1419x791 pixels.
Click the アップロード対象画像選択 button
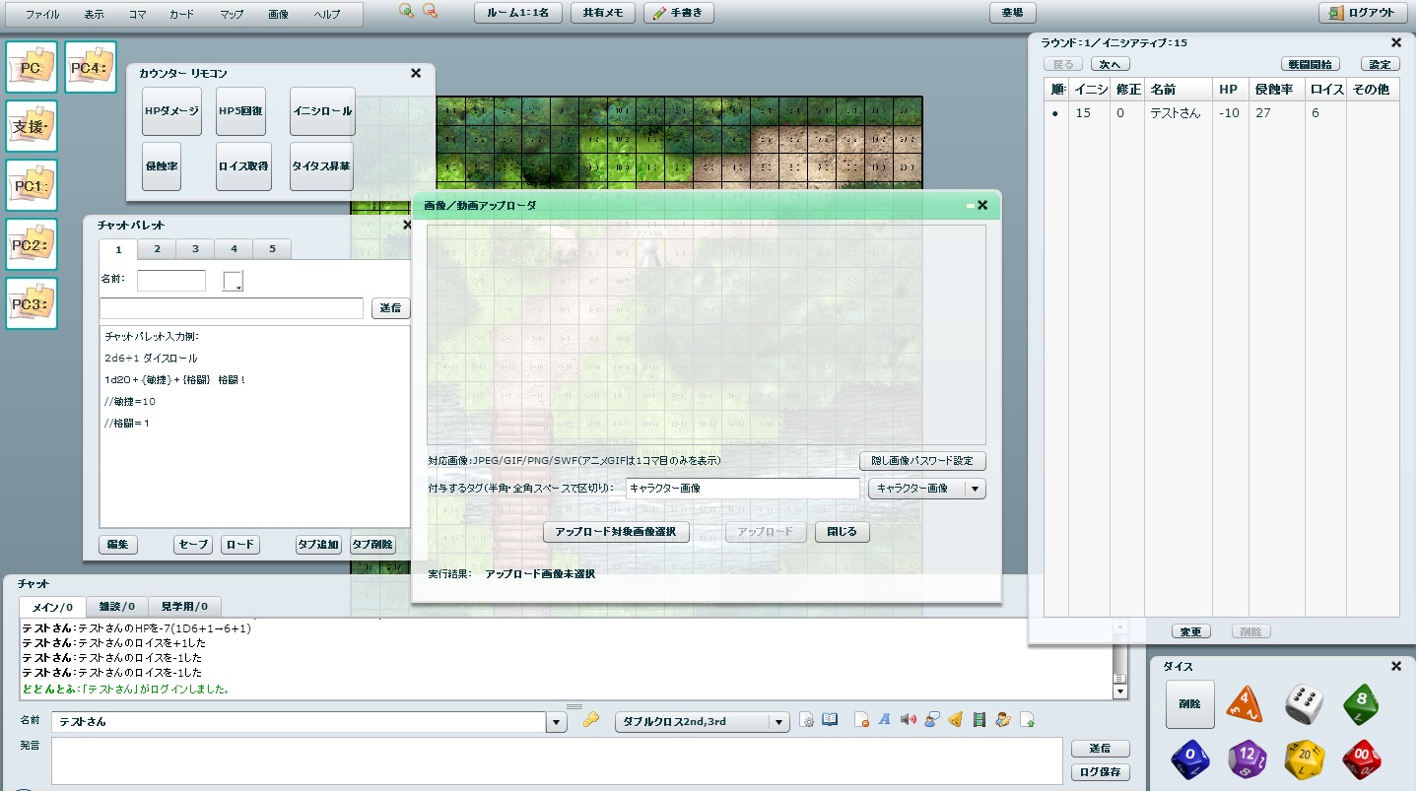616,532
